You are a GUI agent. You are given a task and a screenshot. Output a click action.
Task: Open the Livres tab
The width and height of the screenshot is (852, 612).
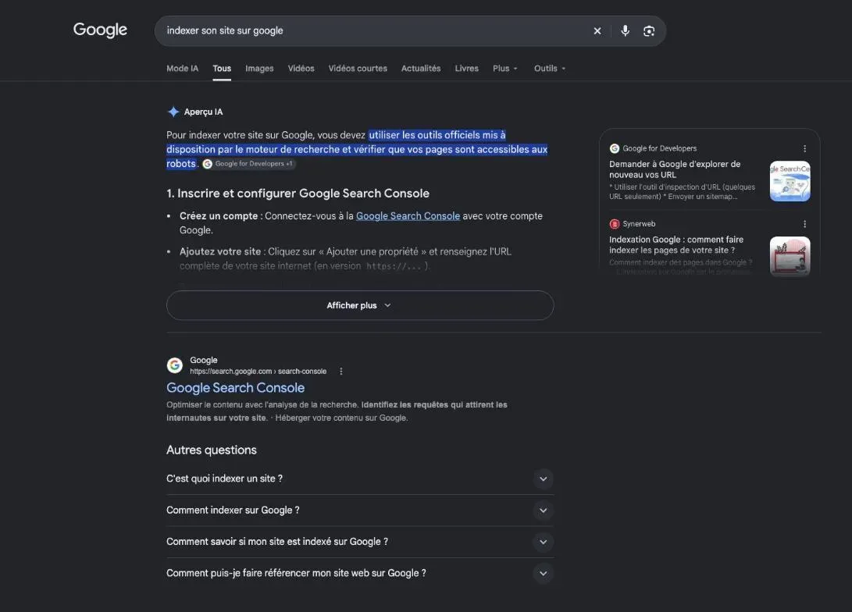click(x=467, y=69)
